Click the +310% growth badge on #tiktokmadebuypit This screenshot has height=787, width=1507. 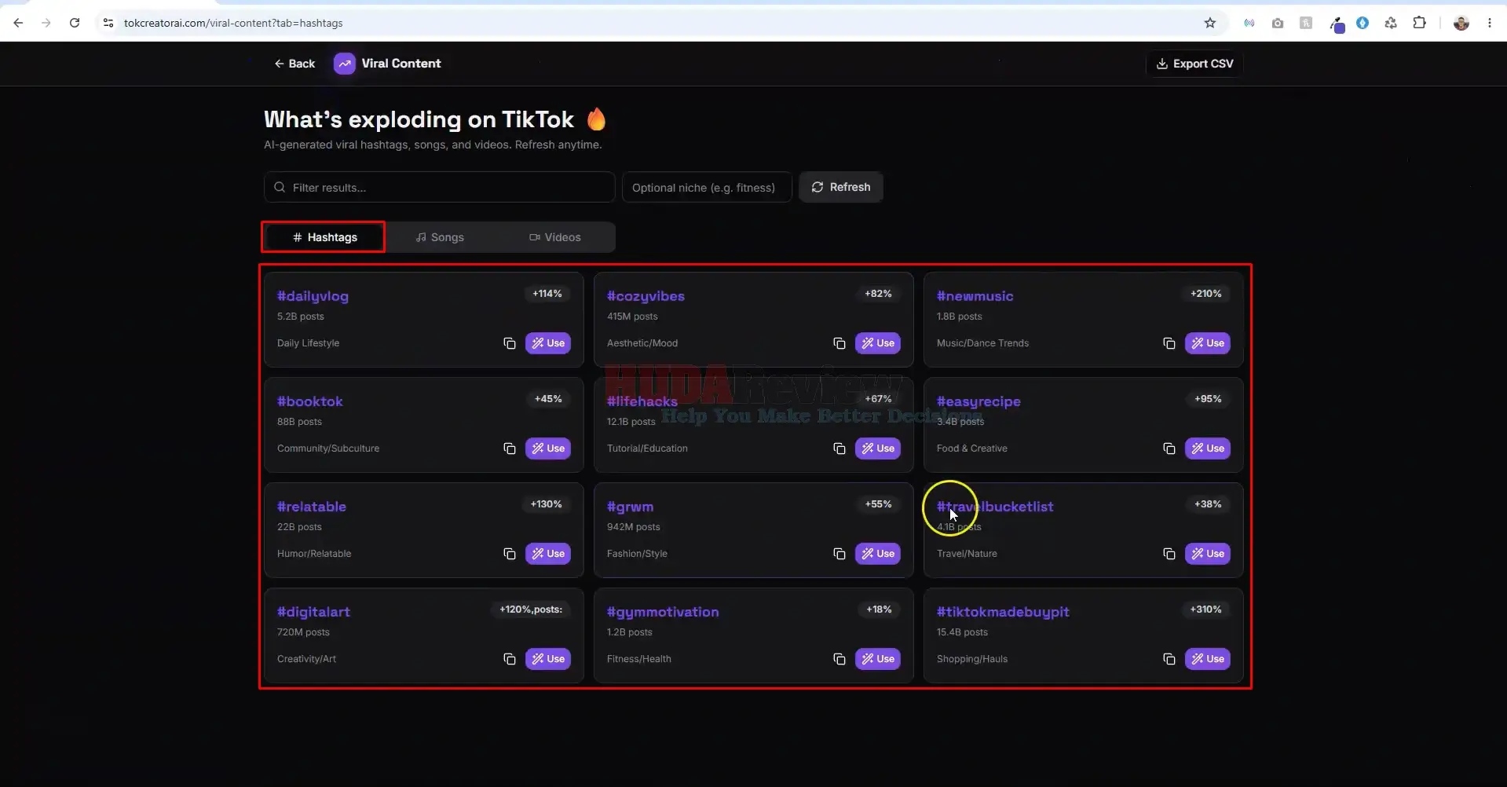click(1206, 609)
